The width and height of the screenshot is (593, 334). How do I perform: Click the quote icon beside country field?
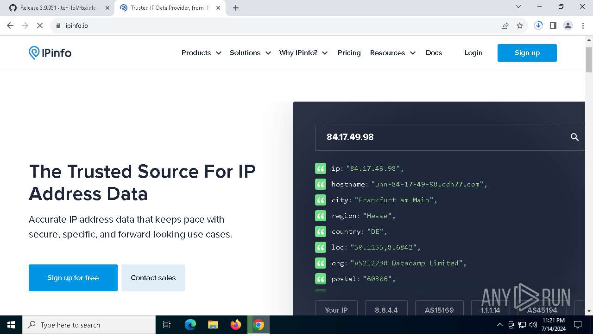tap(321, 231)
